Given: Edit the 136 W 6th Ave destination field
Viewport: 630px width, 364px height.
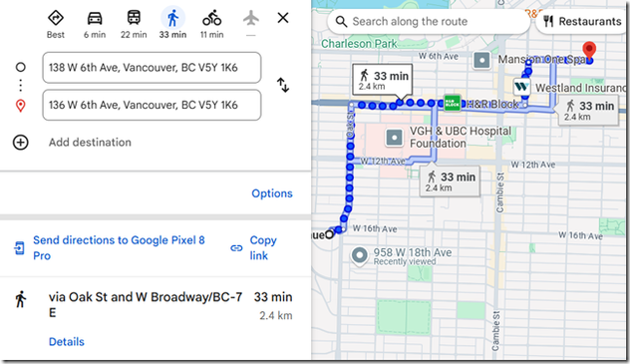Looking at the screenshot, I should 152,105.
